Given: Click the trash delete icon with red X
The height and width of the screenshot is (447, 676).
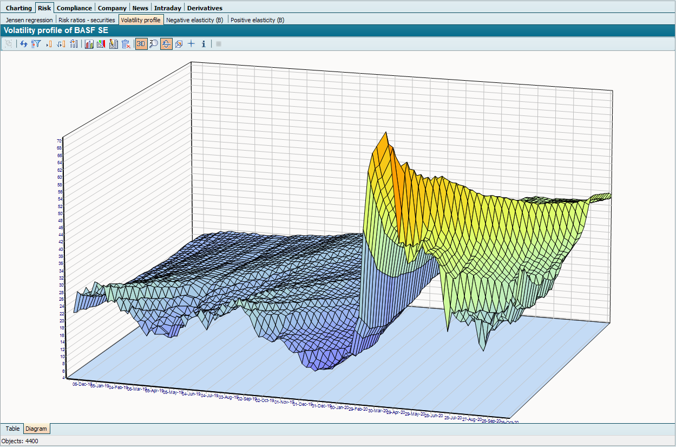Looking at the screenshot, I should tap(126, 44).
